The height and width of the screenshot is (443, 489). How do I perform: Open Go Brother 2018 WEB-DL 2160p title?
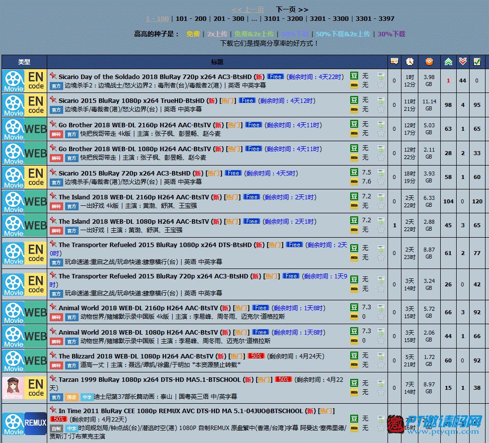coord(135,125)
